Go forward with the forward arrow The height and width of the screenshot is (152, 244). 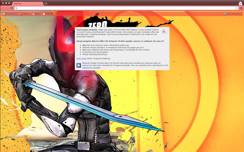coord(7,8)
